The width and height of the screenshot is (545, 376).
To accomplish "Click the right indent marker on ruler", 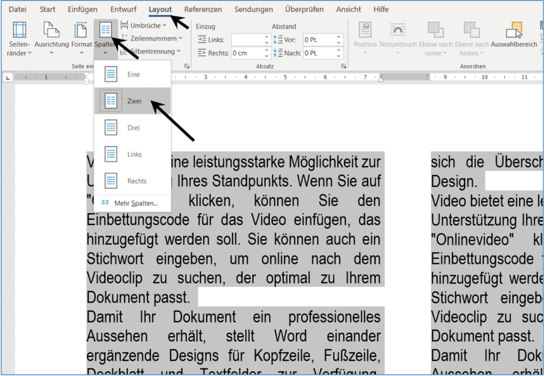I will [x=380, y=79].
